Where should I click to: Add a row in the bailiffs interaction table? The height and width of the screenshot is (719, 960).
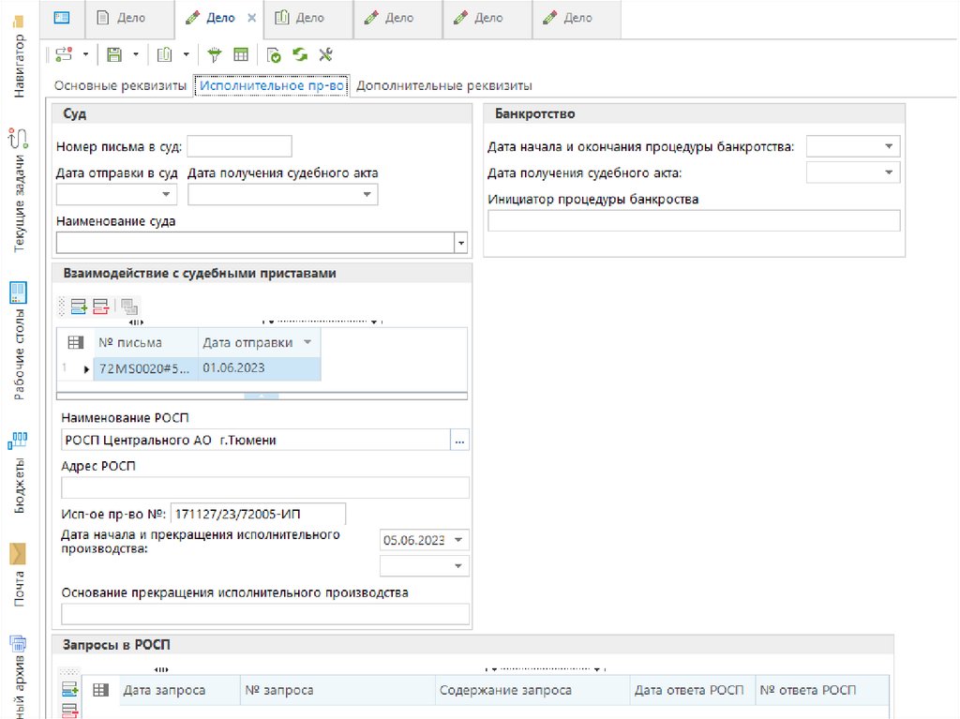[x=79, y=306]
